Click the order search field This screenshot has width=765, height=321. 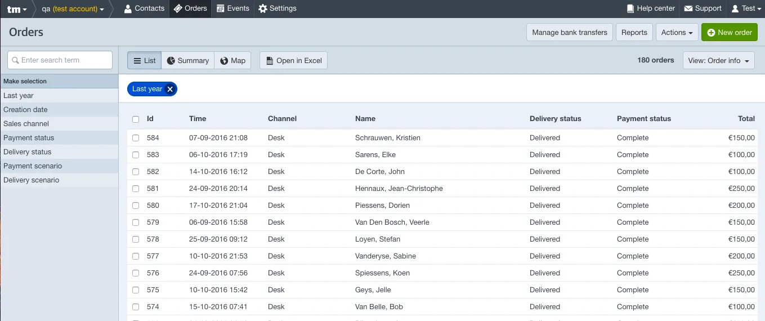click(60, 60)
